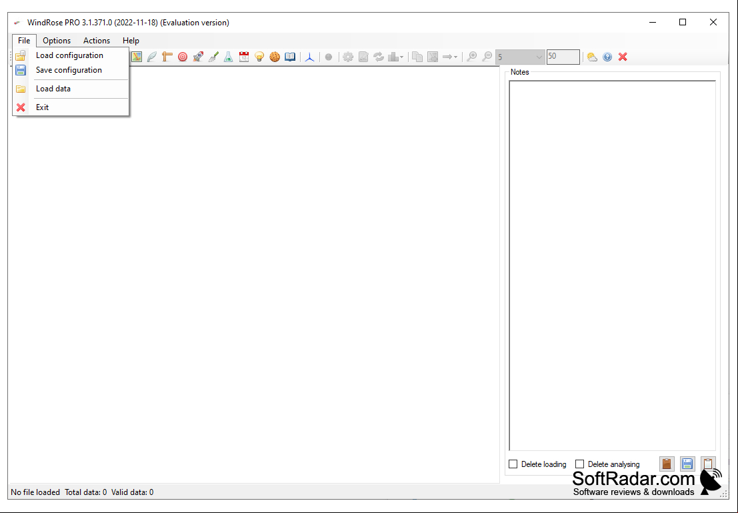Close the WindRose PRO window
The width and height of the screenshot is (738, 513).
[713, 22]
